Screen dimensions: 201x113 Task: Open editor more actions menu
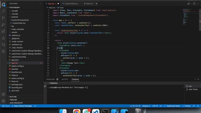(198, 3)
